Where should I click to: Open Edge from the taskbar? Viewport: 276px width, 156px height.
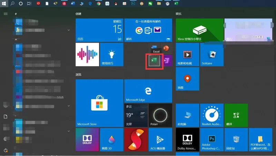tap(90, 3)
